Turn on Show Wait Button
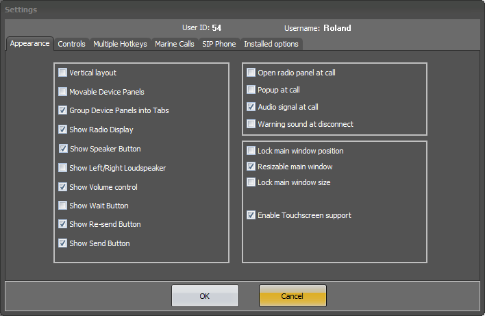 (x=63, y=206)
